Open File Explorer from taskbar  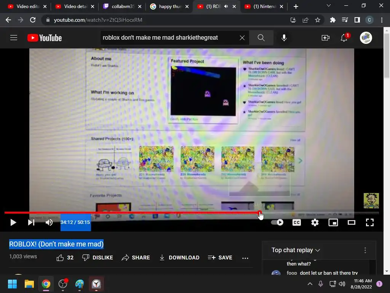tap(29, 284)
